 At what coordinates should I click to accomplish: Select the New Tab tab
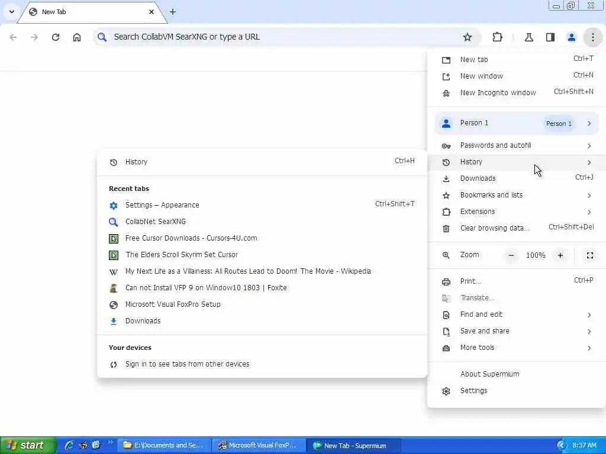(92, 12)
